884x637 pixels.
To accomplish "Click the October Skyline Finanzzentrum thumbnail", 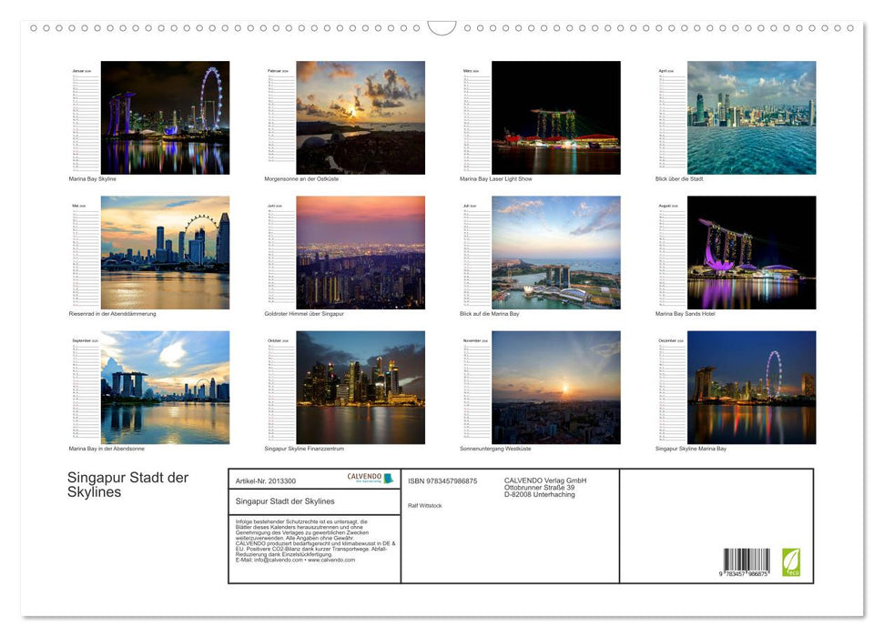I will point(365,387).
